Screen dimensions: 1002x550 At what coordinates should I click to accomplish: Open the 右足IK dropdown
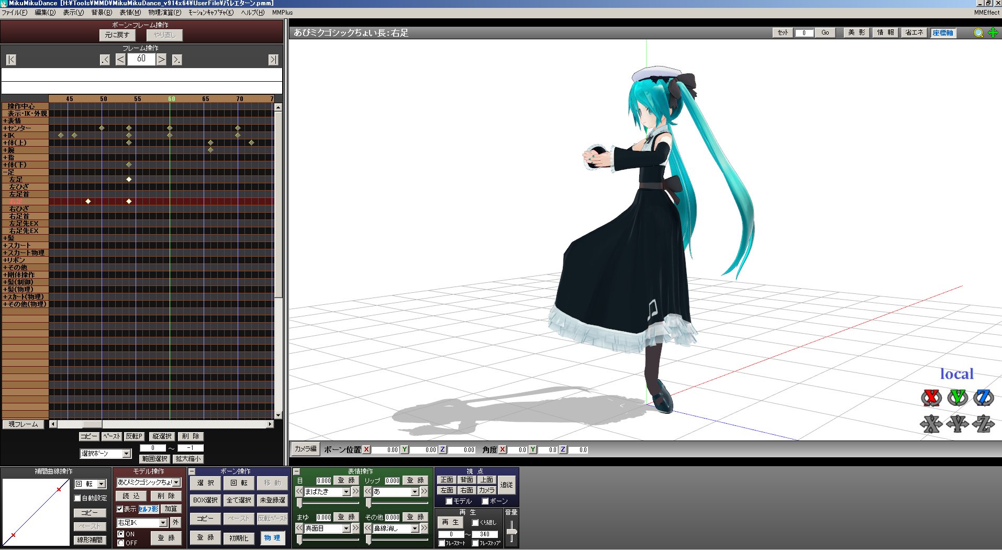163,522
